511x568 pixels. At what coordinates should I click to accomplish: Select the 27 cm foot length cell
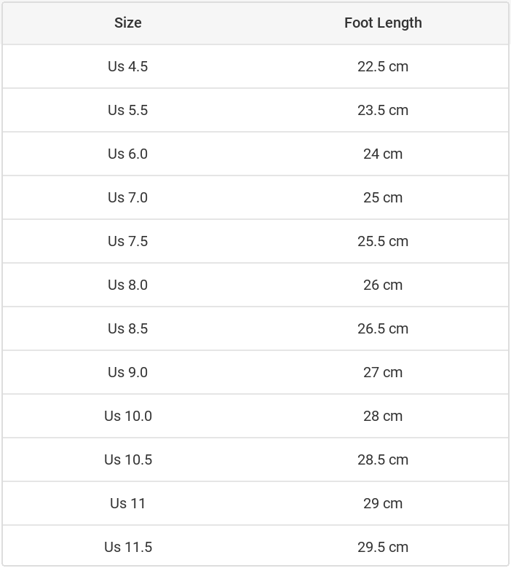pyautogui.click(x=383, y=372)
